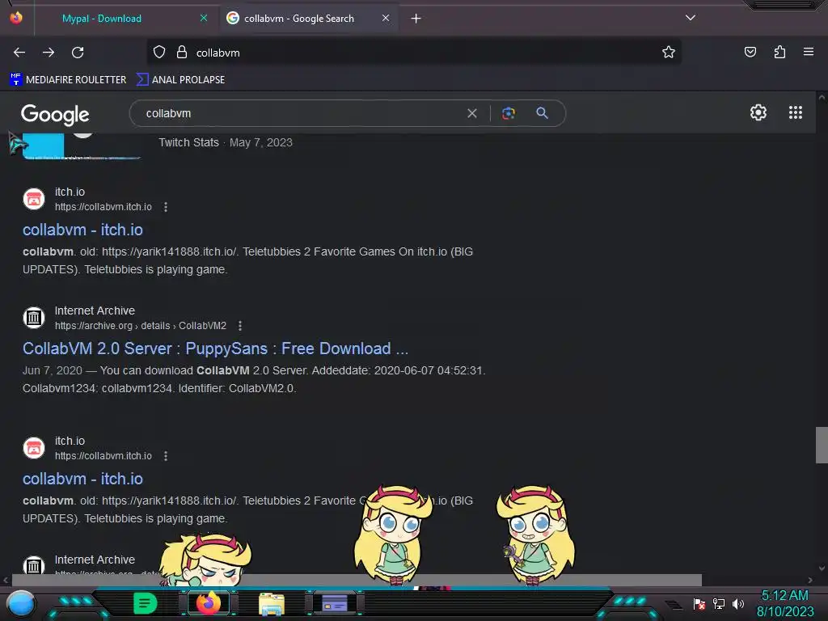Close the collabvm - Google Search tab

(x=386, y=19)
